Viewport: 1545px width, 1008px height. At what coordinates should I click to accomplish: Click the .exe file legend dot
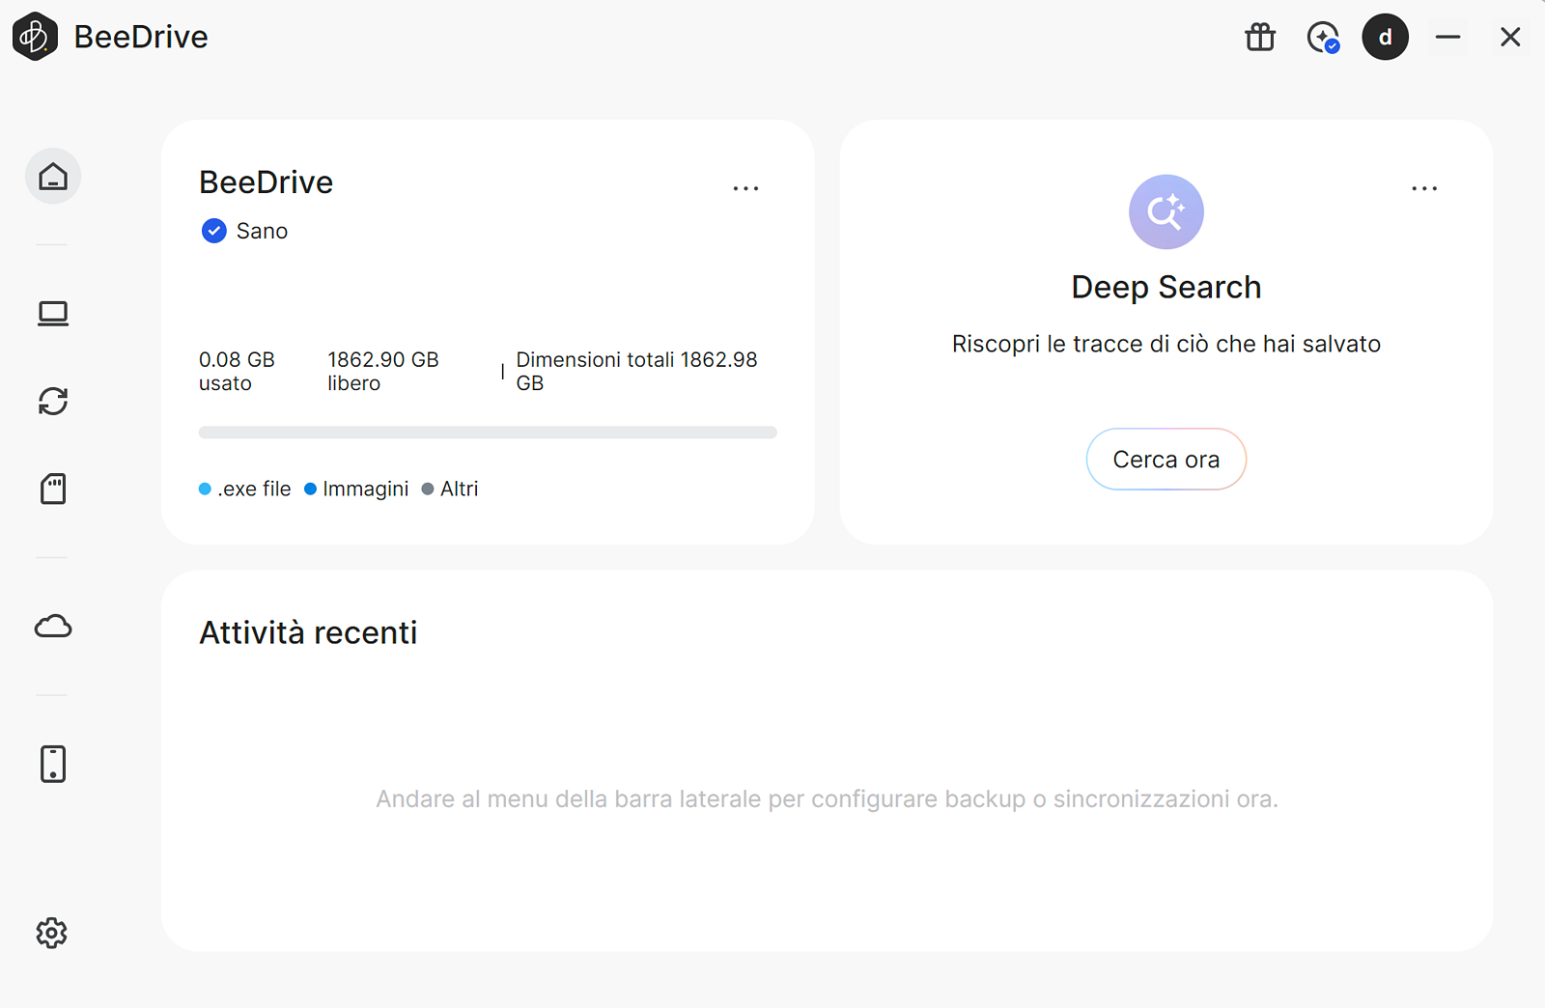205,490
